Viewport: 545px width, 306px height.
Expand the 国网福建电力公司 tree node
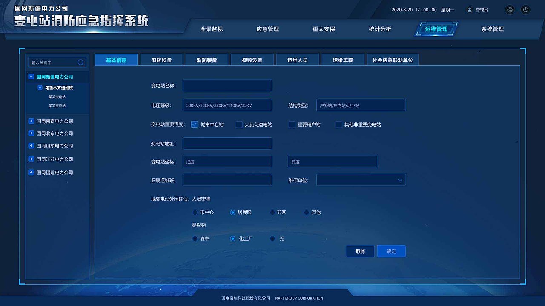coord(31,172)
